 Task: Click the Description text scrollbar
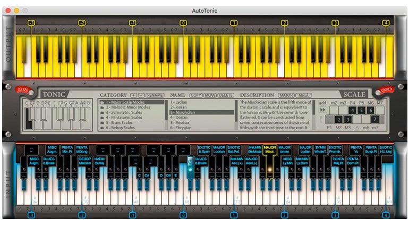(x=313, y=115)
